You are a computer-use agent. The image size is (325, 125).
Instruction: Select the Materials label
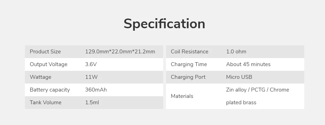182,96
